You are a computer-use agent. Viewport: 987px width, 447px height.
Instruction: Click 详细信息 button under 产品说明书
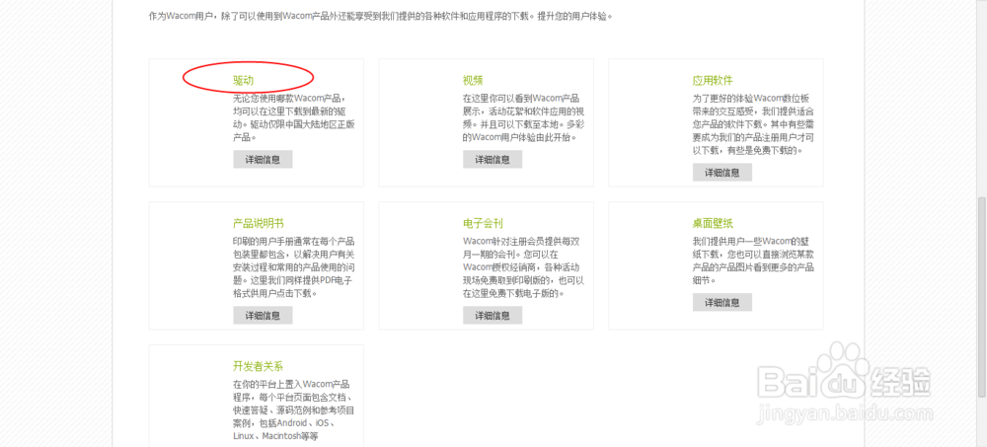[263, 316]
